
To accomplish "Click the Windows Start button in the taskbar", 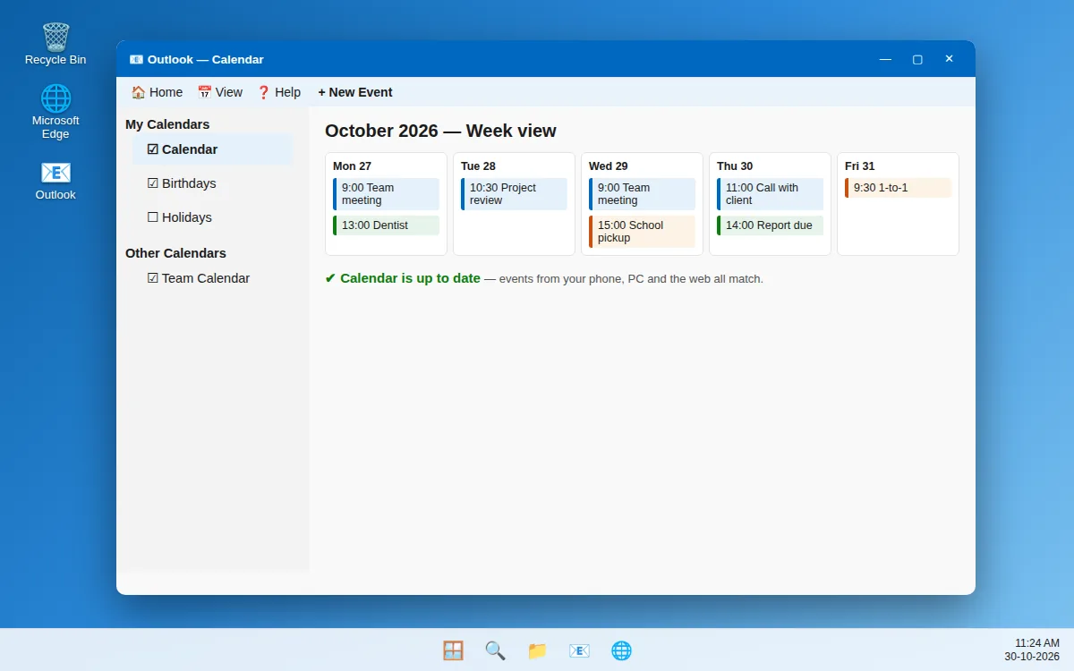I will pyautogui.click(x=453, y=650).
